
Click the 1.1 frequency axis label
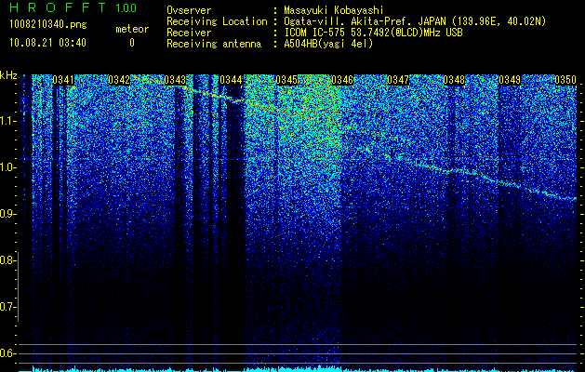tap(7, 121)
